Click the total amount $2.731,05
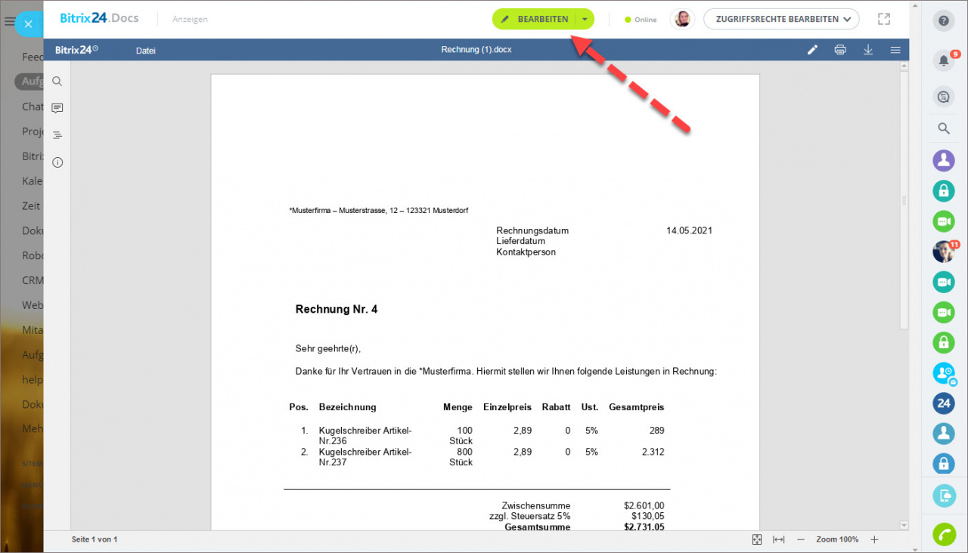 [x=644, y=527]
